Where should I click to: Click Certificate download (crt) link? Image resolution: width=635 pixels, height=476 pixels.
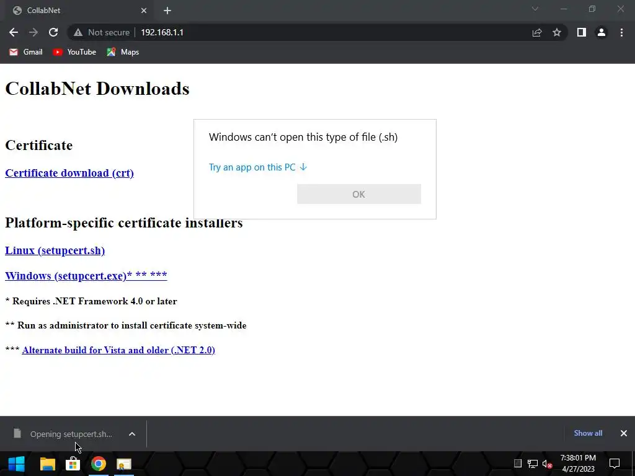point(69,173)
